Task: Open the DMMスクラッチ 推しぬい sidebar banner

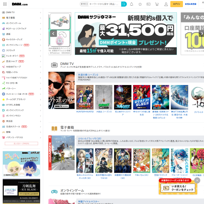Action: pyautogui.click(x=21, y=164)
